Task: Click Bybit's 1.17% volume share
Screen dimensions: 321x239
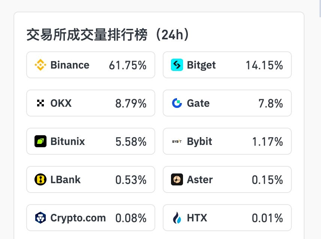Action: 267,142
